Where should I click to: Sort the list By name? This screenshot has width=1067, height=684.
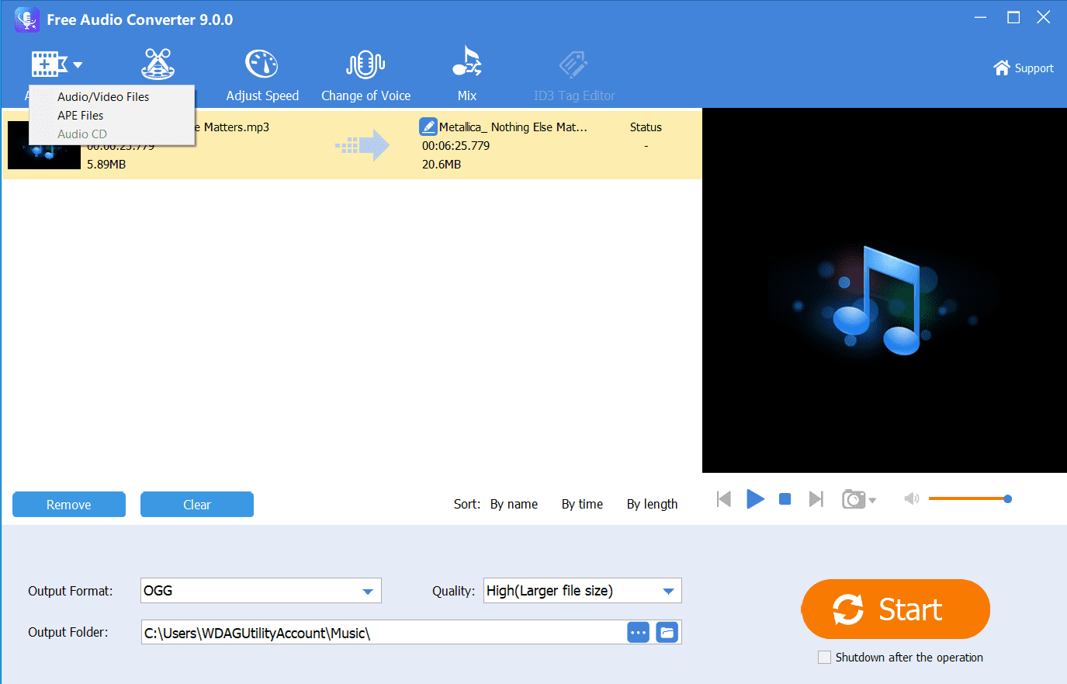(514, 504)
